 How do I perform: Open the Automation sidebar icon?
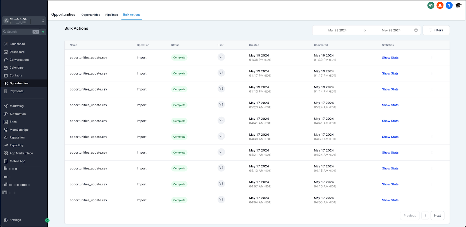[6, 114]
